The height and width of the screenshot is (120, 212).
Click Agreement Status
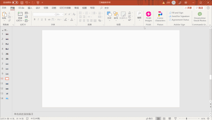(x=179, y=20)
